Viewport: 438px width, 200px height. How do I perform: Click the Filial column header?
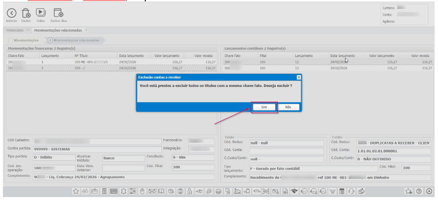click(275, 56)
